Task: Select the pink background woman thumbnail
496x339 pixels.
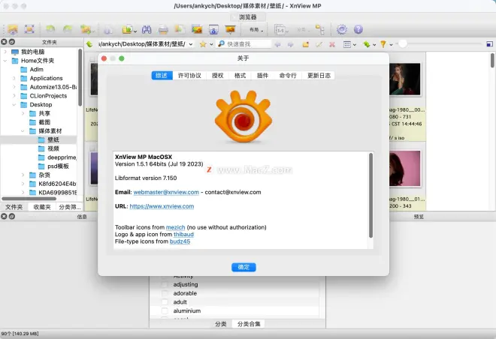Action: click(405, 169)
